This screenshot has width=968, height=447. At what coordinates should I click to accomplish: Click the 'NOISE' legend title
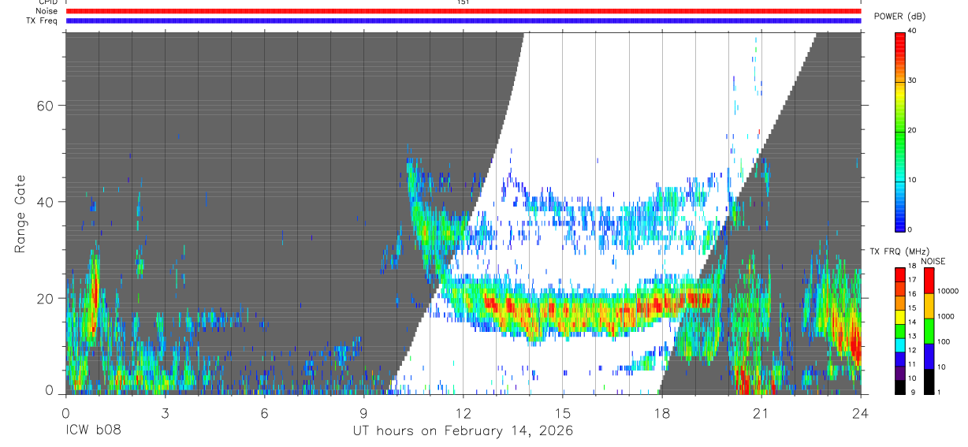(933, 261)
